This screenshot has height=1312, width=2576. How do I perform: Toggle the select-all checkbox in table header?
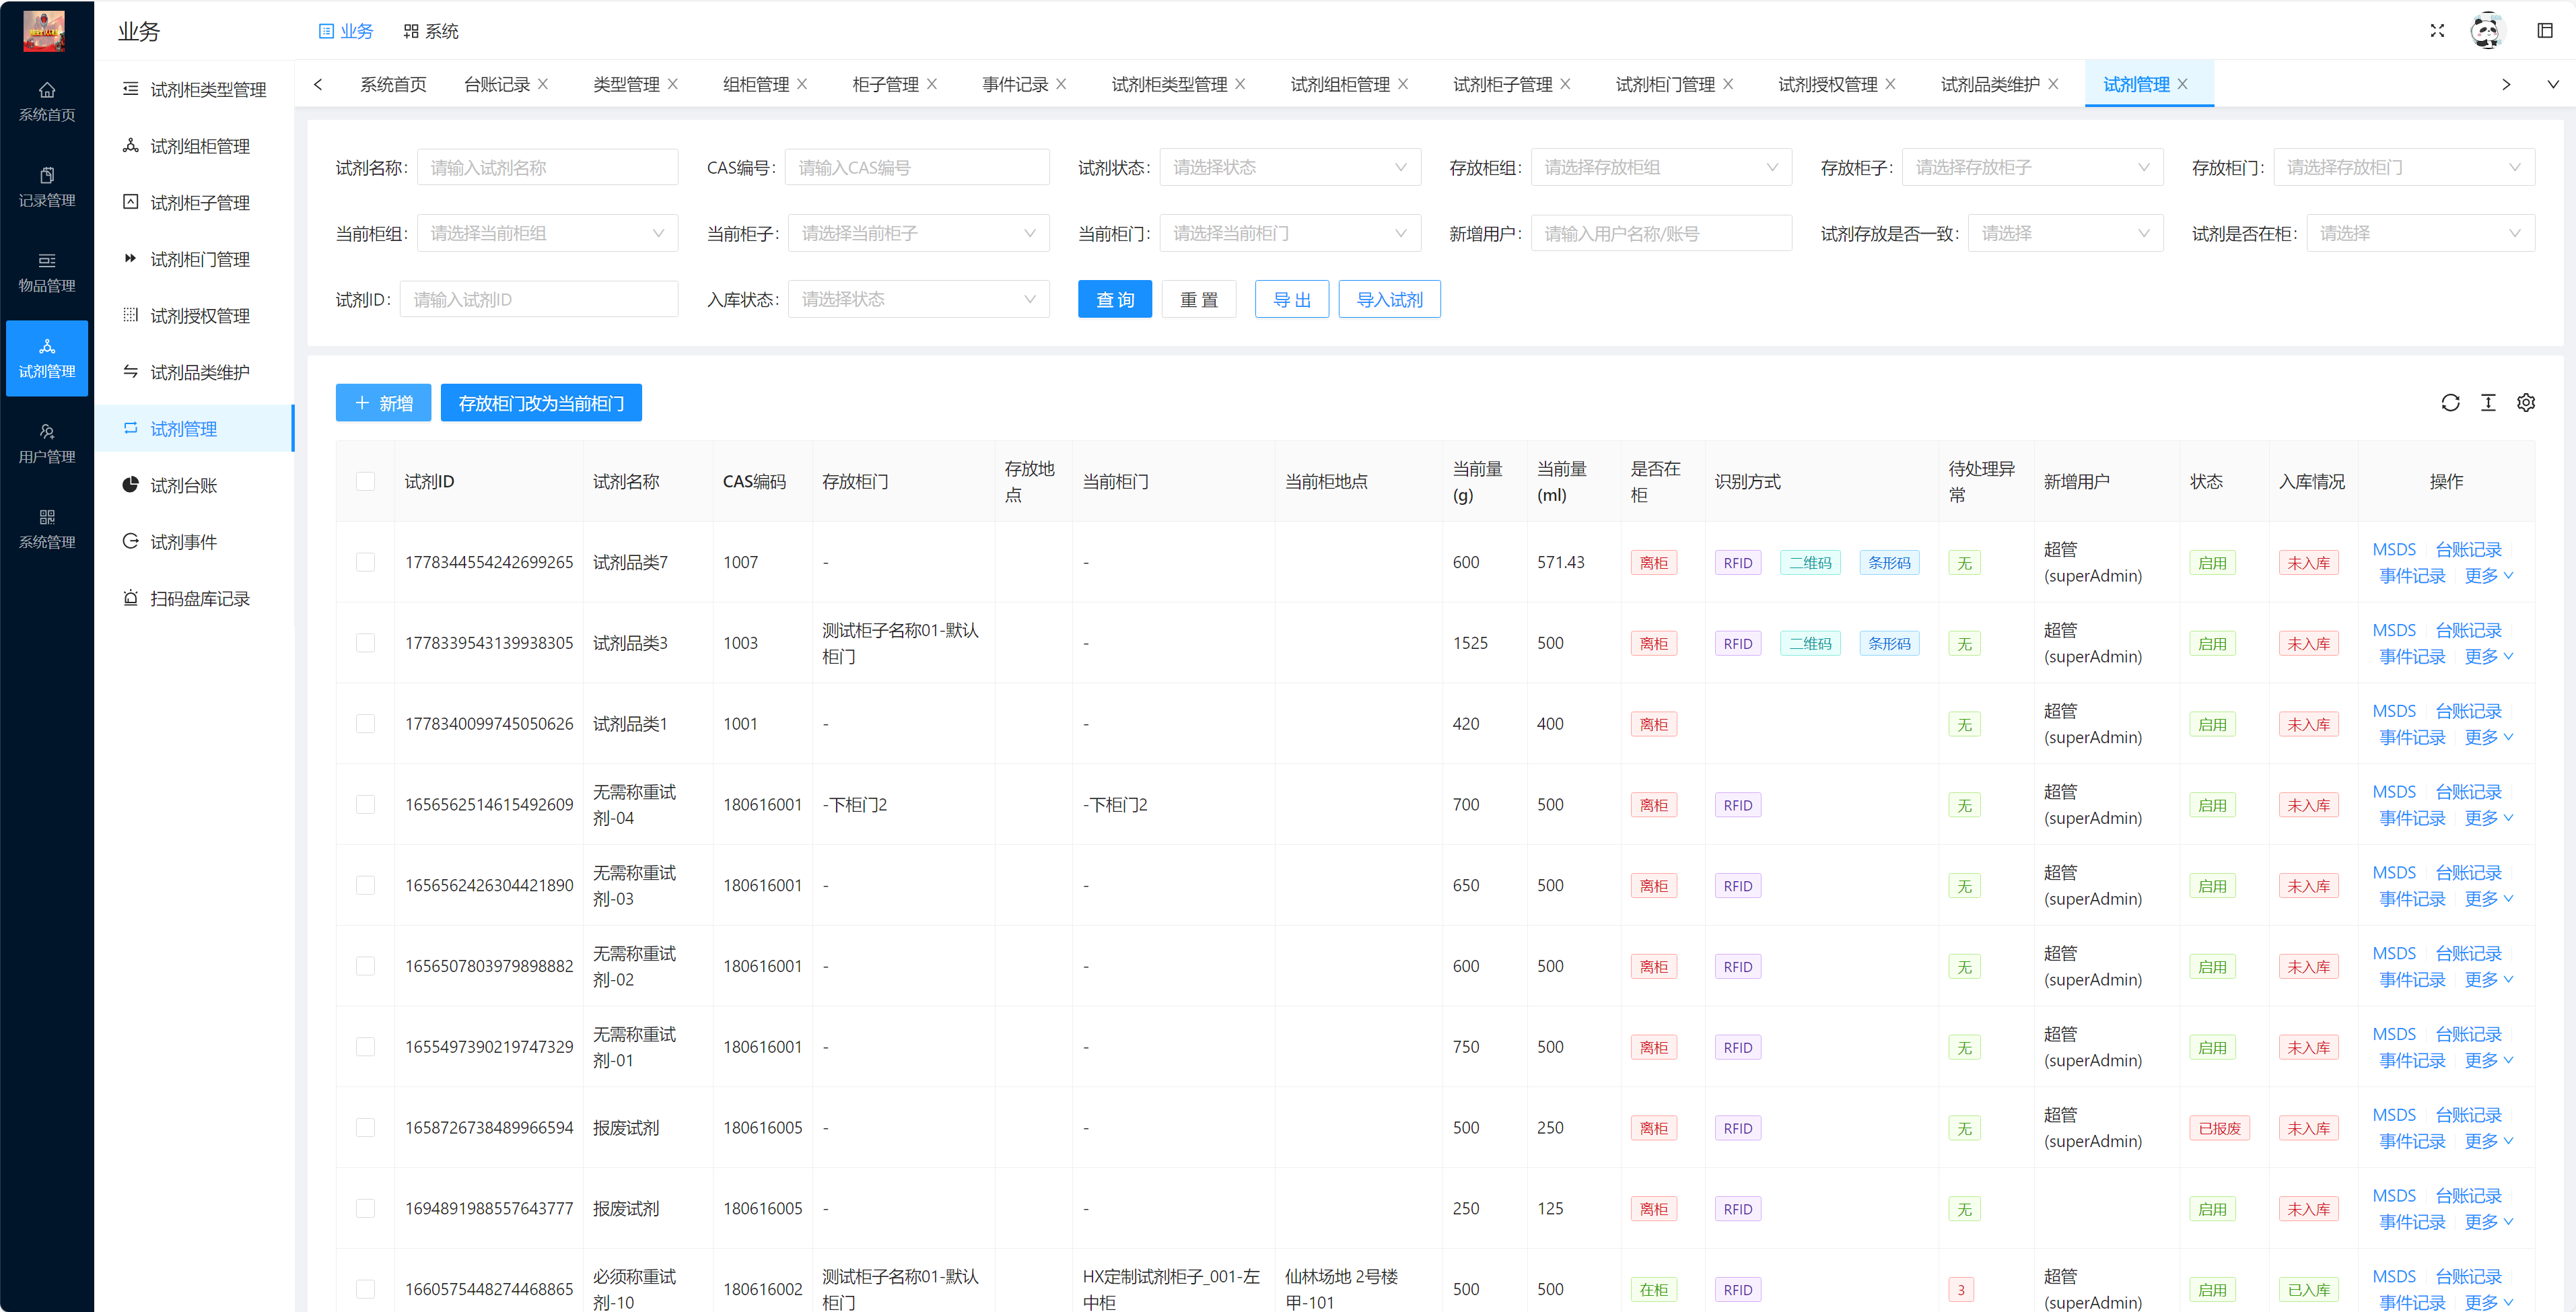tap(366, 481)
